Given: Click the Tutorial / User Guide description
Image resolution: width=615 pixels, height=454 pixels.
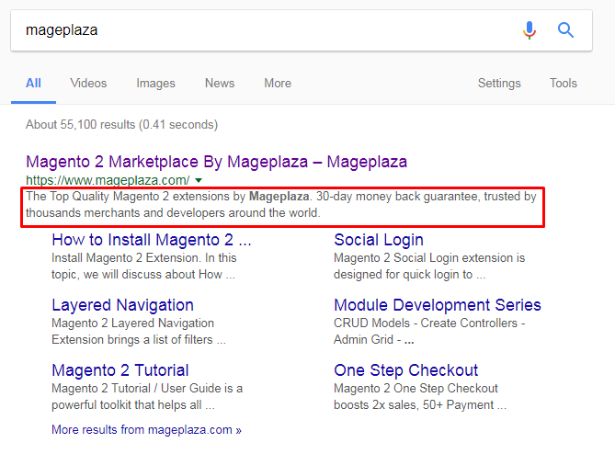Looking at the screenshot, I should [147, 396].
